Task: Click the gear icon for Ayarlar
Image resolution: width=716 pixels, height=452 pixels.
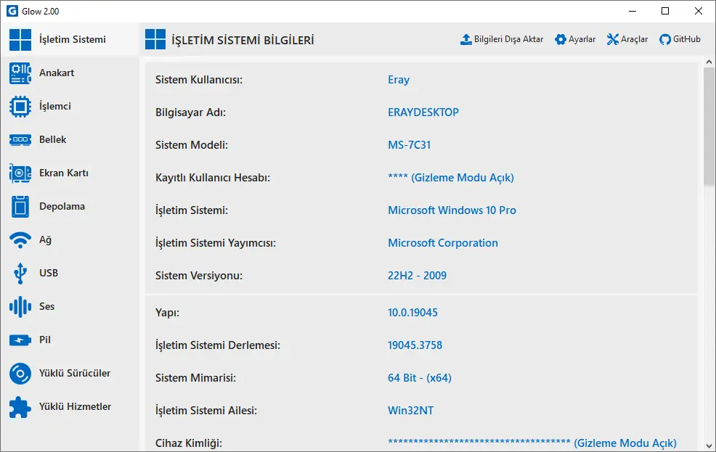Action: pyautogui.click(x=561, y=40)
